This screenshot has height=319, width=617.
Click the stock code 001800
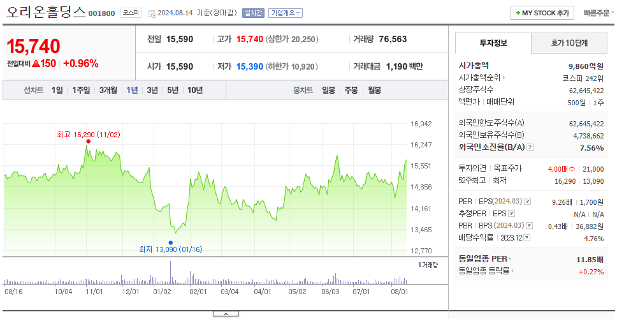[x=101, y=13]
